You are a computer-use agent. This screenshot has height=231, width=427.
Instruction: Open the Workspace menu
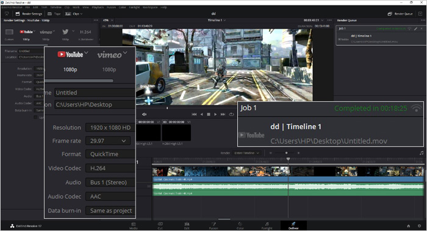(150, 7)
